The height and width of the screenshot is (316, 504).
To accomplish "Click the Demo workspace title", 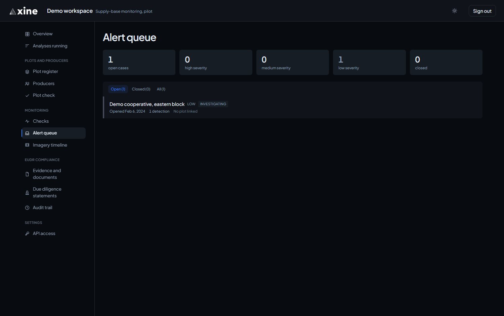I will pyautogui.click(x=70, y=11).
